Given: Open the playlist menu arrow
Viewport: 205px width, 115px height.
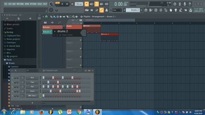Looking at the screenshot, I should (x=43, y=17).
